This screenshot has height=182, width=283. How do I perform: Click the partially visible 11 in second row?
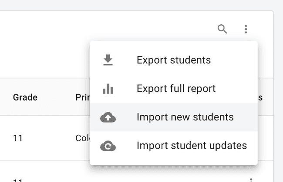click(x=18, y=179)
